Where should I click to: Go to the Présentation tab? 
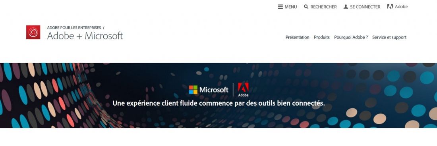pyautogui.click(x=298, y=37)
